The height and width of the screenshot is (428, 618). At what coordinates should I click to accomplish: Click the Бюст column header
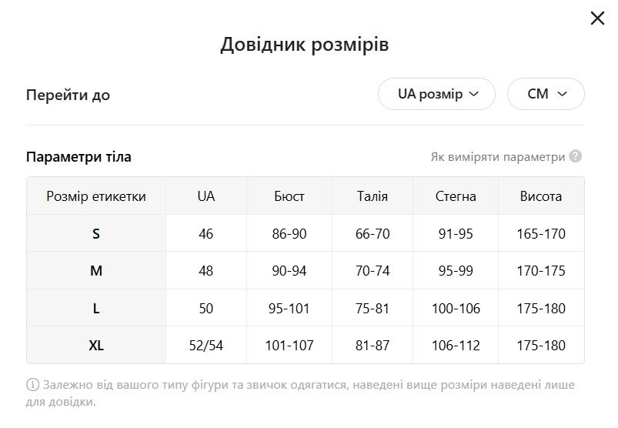pyautogui.click(x=289, y=196)
